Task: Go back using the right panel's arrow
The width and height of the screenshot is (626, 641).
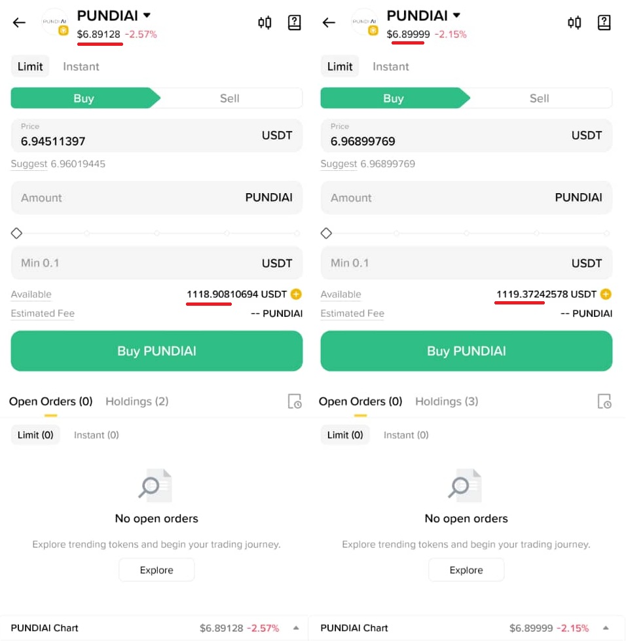Action: click(329, 22)
